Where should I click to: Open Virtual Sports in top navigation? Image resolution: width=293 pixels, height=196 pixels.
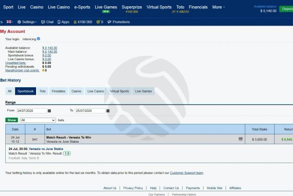tap(159, 7)
